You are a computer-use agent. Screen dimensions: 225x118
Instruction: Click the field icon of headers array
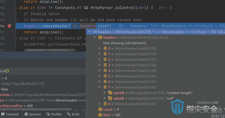100,37
